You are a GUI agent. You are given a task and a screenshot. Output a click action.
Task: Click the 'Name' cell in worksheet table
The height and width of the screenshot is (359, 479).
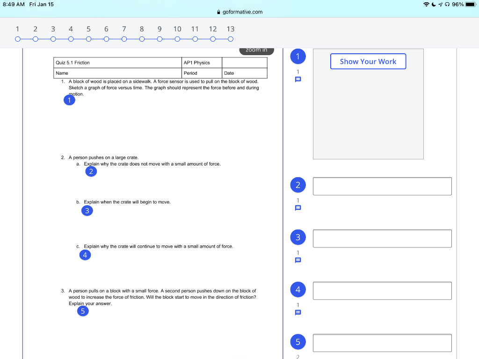tap(117, 73)
